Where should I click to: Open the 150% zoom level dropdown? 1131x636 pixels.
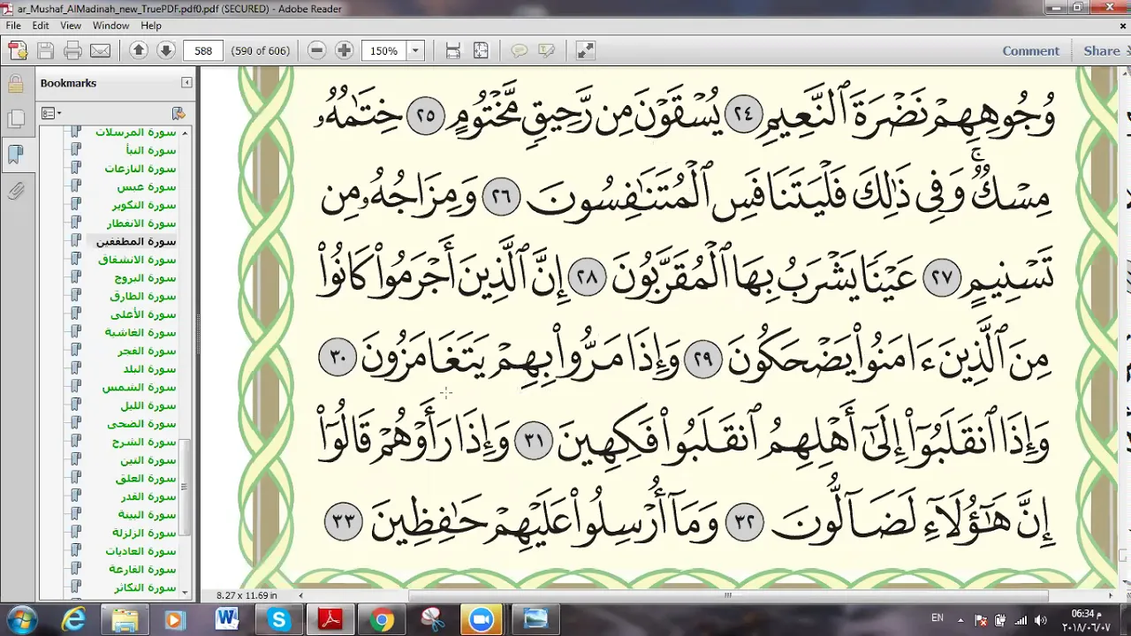415,51
